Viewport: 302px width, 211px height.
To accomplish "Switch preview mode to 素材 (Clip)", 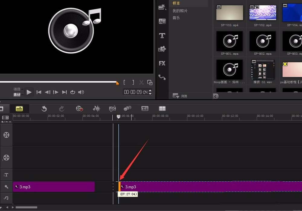I will (17, 95).
